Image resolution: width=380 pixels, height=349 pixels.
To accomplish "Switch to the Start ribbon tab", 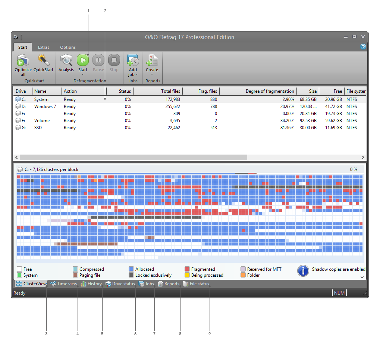I will click(22, 47).
